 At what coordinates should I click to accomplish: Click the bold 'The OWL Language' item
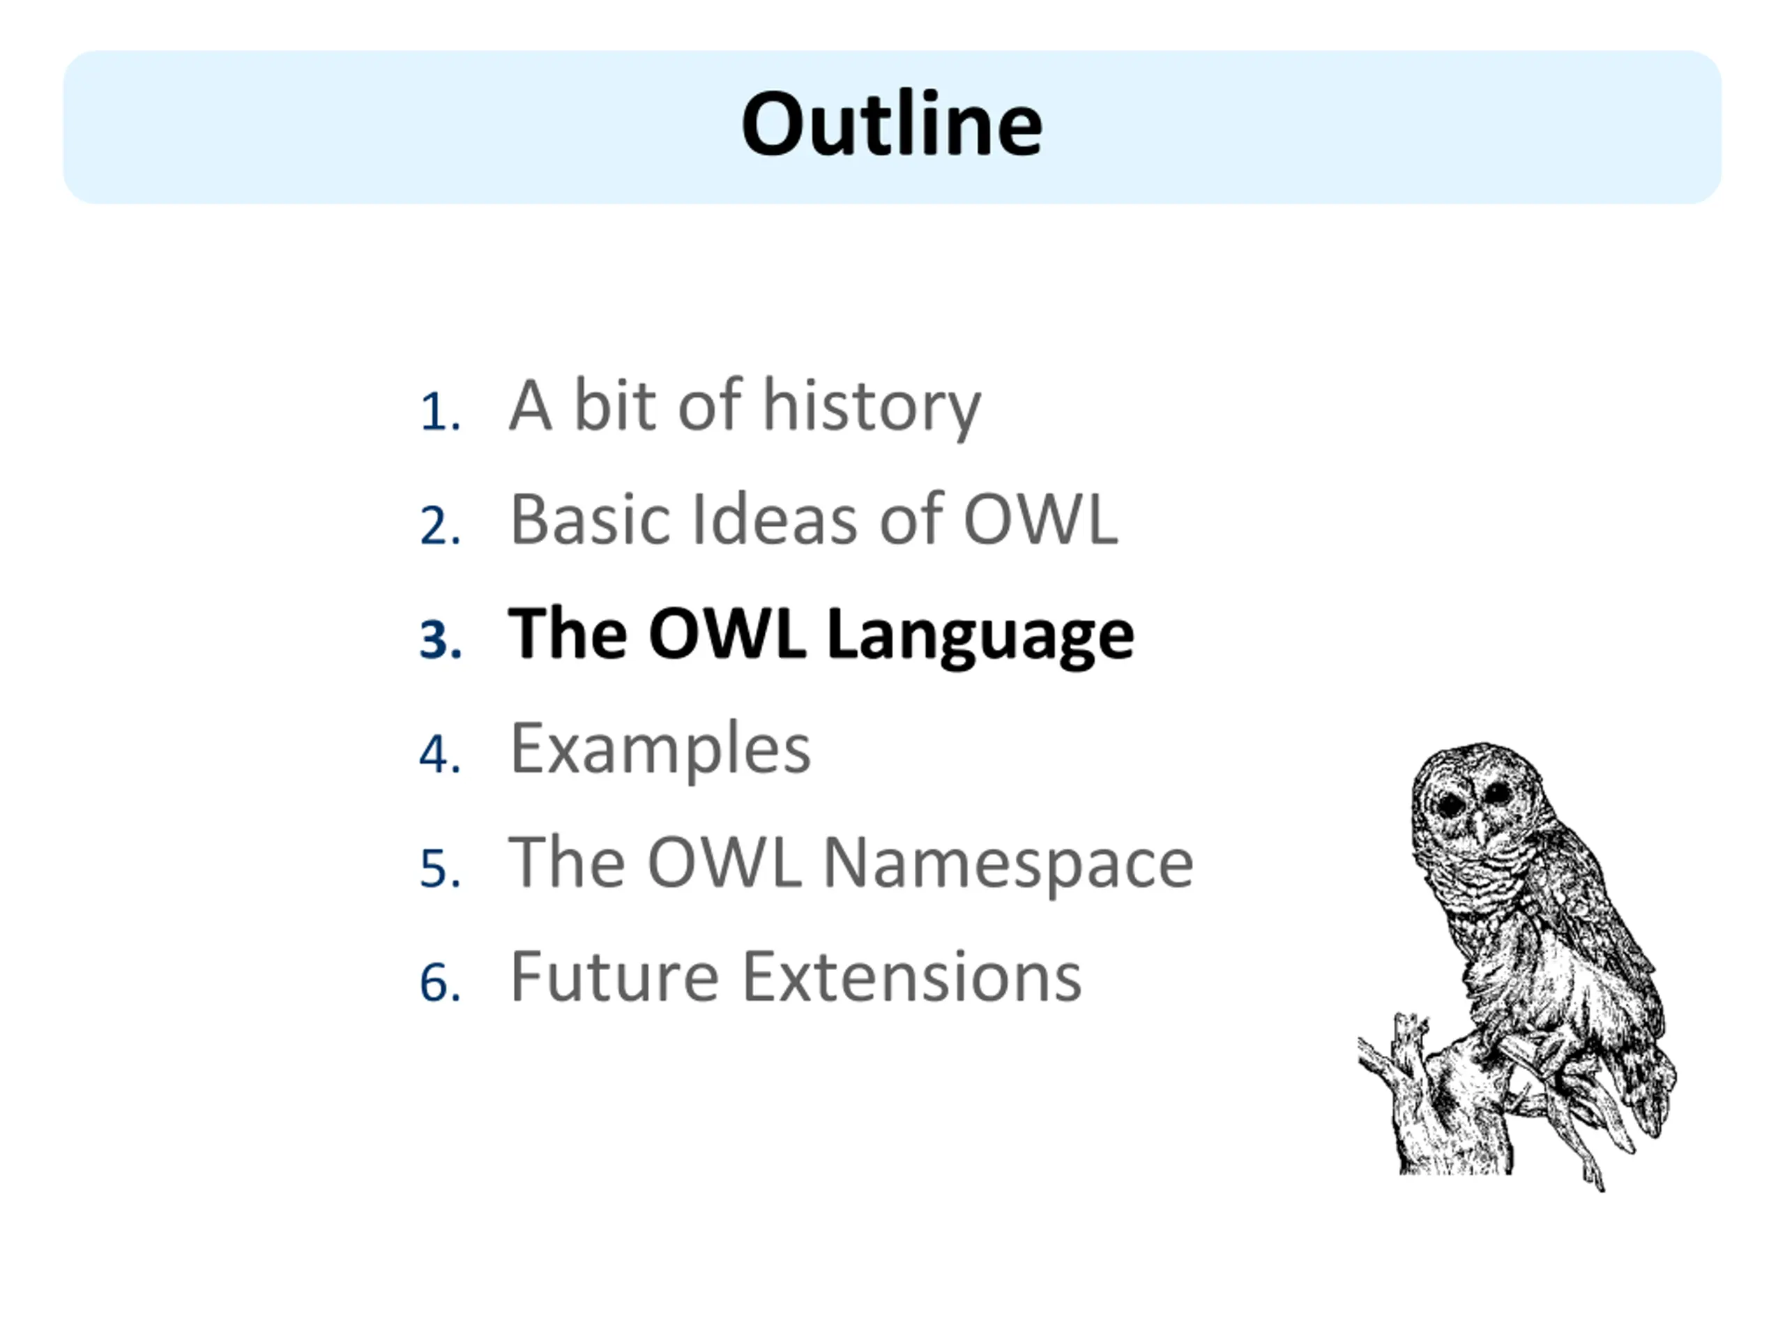(x=821, y=636)
